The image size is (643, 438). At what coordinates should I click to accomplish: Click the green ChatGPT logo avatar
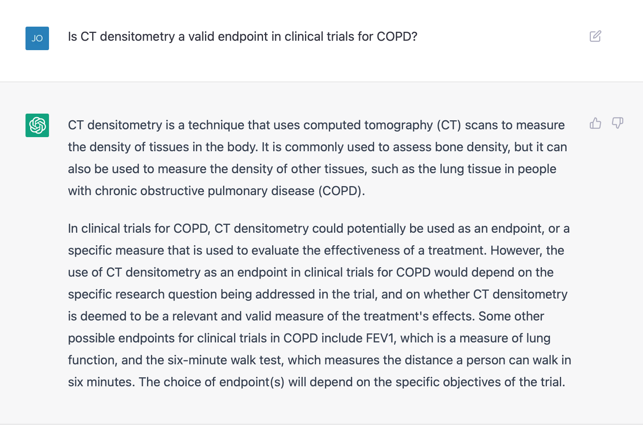tap(37, 125)
